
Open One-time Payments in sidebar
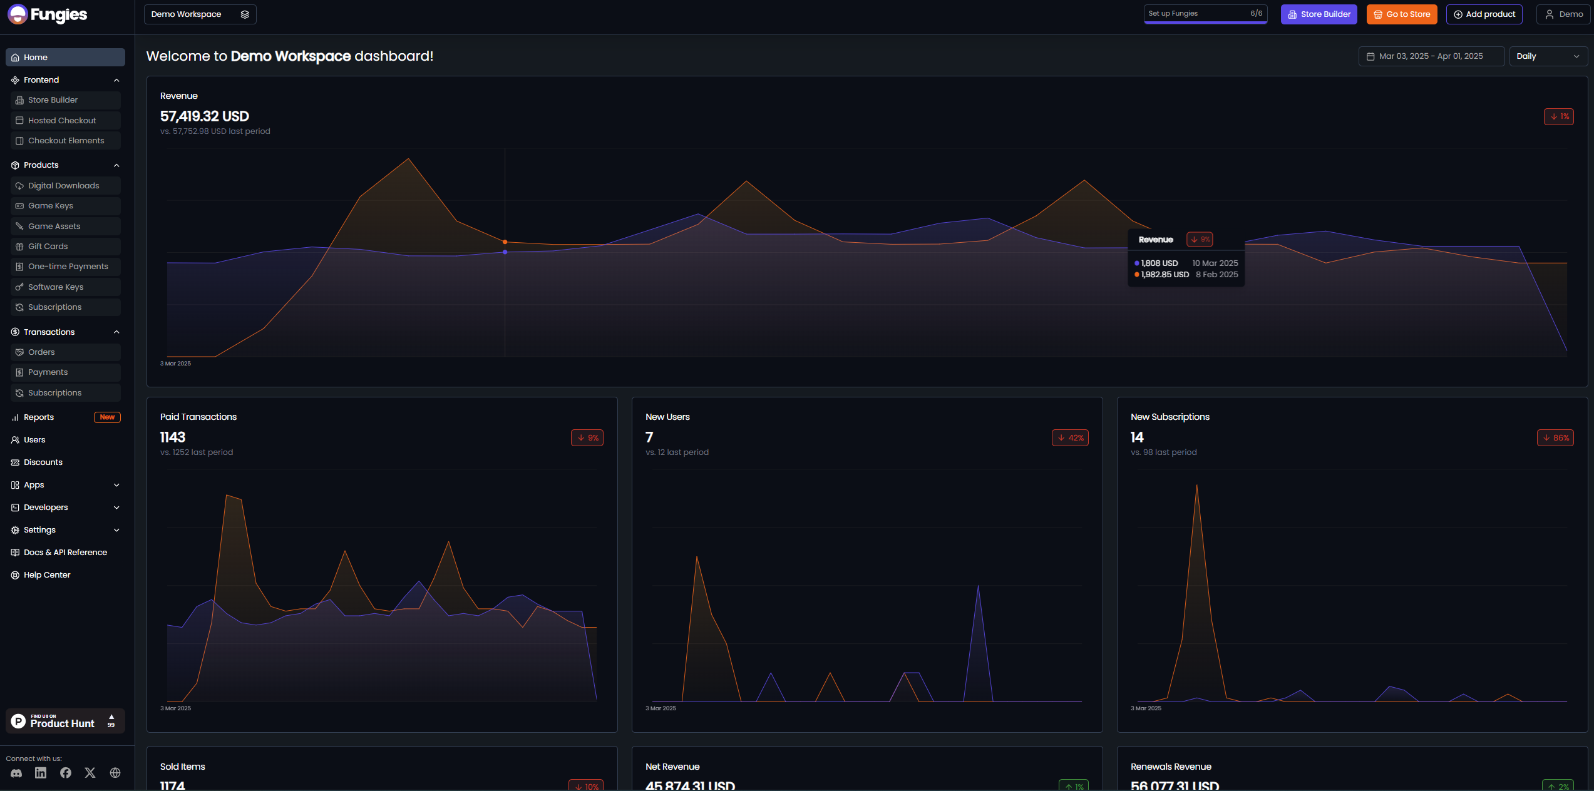coord(66,267)
